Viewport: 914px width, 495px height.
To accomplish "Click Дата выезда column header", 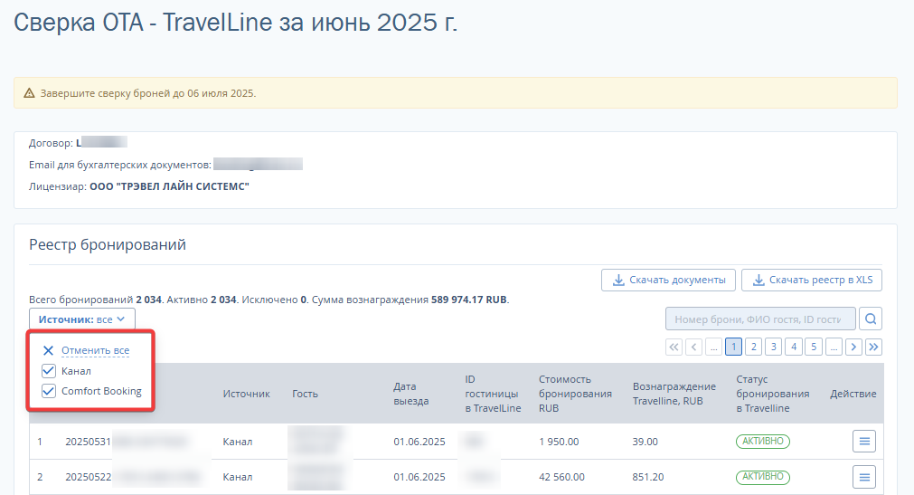I will click(x=411, y=394).
